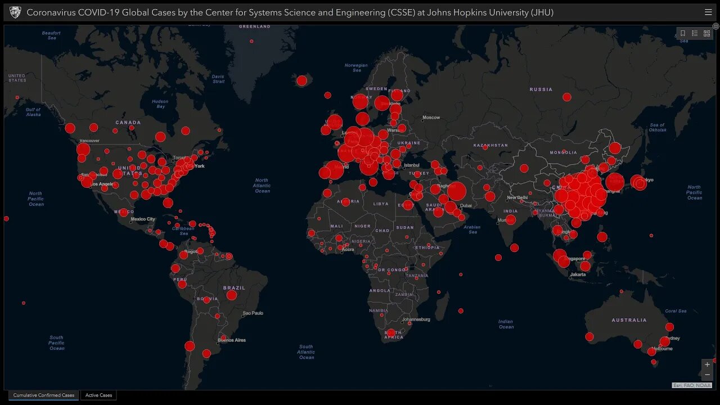Click the South Pacific Ocean label
This screenshot has height=405, width=720.
tap(56, 343)
